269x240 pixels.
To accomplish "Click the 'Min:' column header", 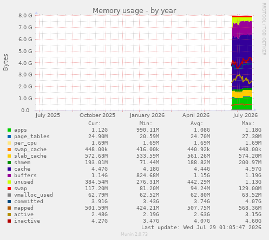I will 146,124.
